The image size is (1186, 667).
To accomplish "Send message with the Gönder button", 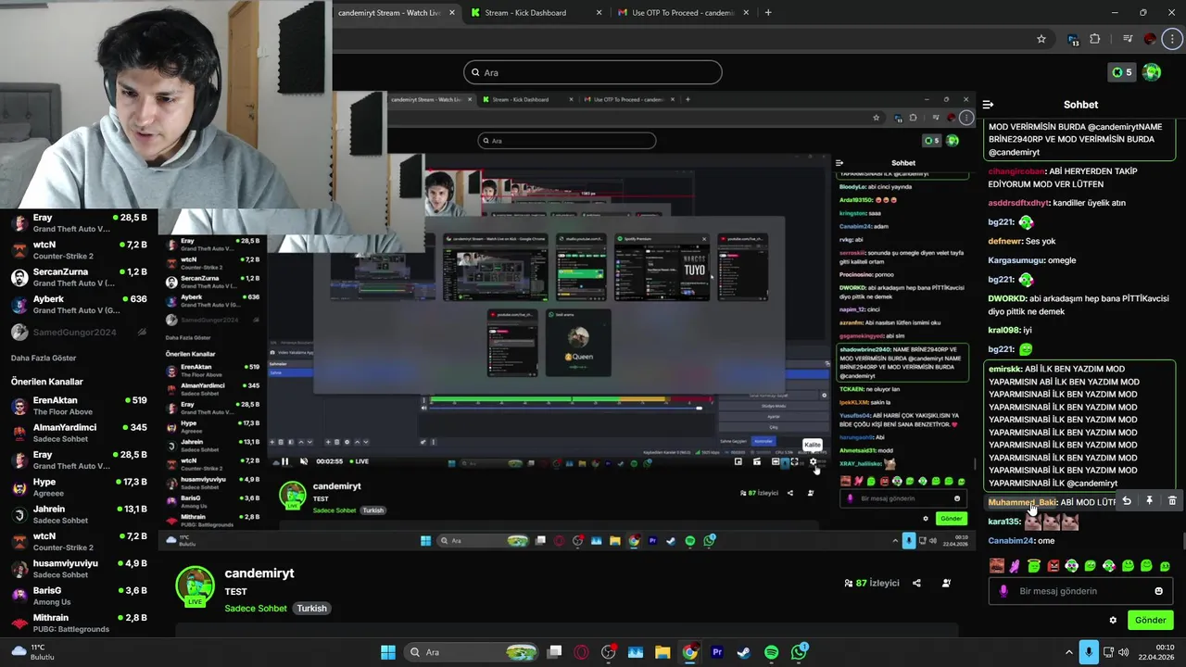I will 1150,620.
